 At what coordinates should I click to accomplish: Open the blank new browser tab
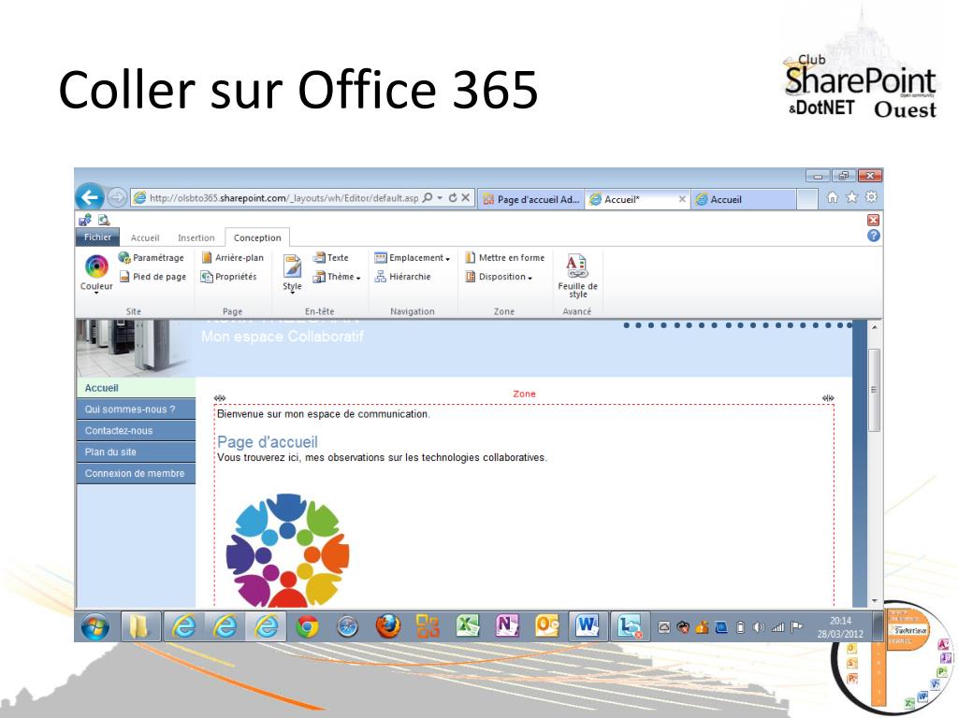(807, 199)
